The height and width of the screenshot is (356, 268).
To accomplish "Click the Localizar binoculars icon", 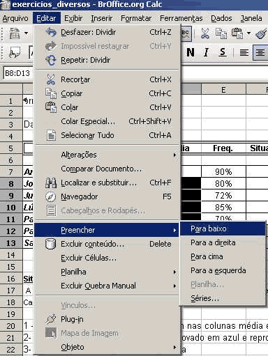I will [51, 183].
